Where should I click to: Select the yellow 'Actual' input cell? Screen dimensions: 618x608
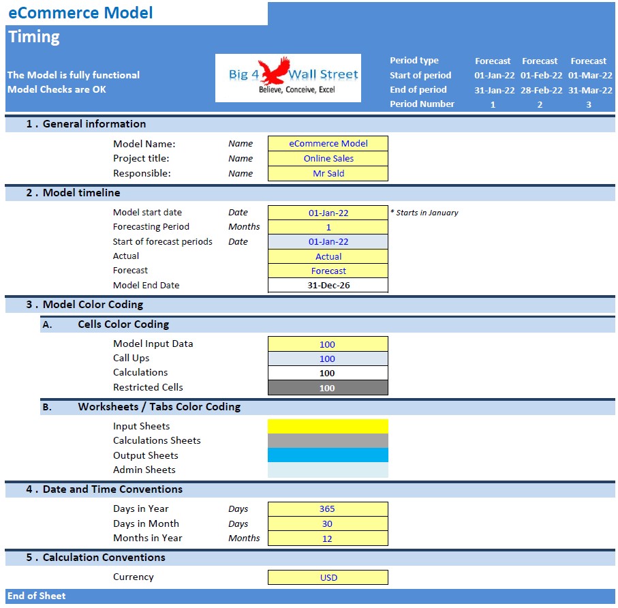click(x=328, y=256)
